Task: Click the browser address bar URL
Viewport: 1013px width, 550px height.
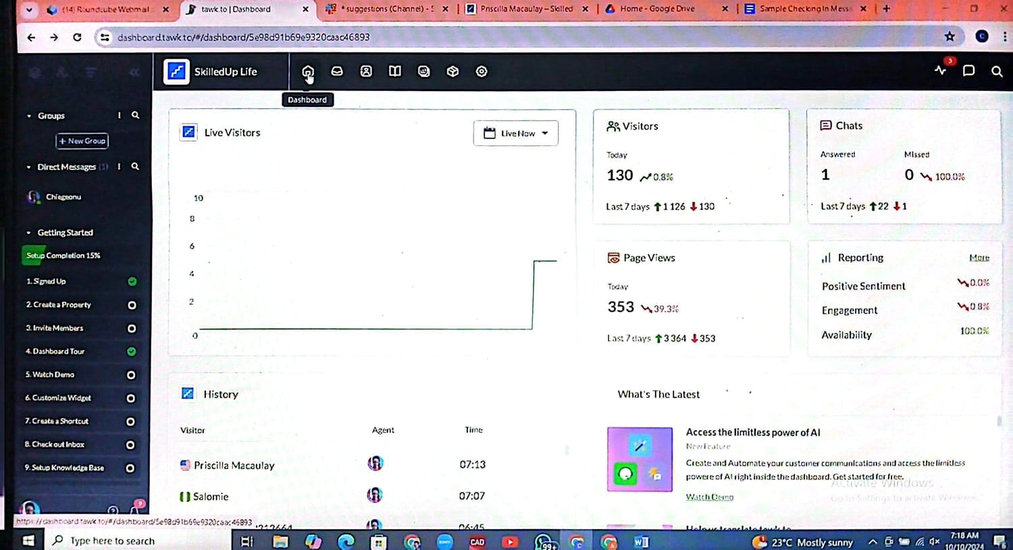Action: (243, 37)
